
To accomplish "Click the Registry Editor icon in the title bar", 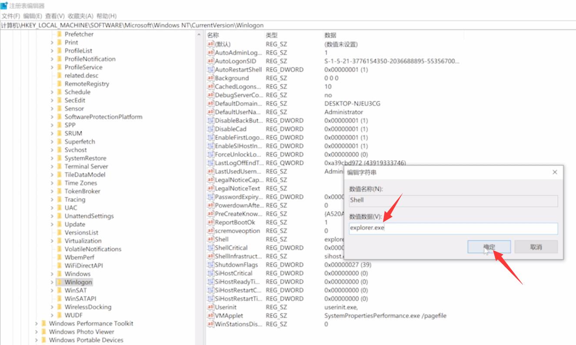I will (3, 5).
